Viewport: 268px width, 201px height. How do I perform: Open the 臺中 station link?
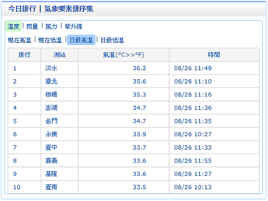coord(51,147)
